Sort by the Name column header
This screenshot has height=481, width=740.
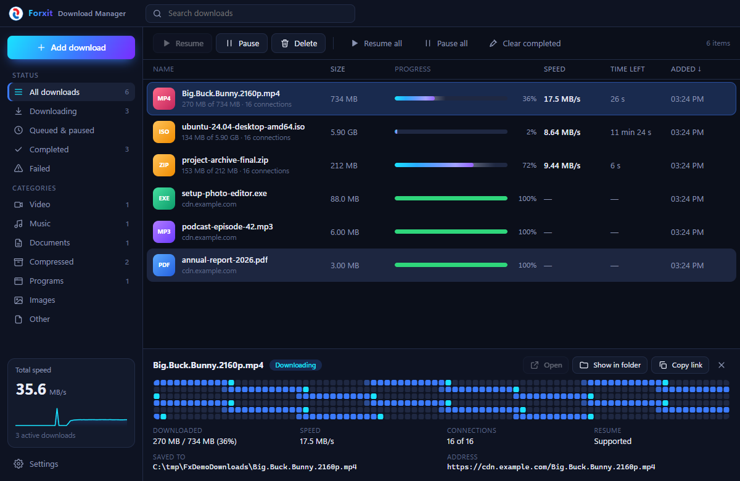(x=163, y=69)
